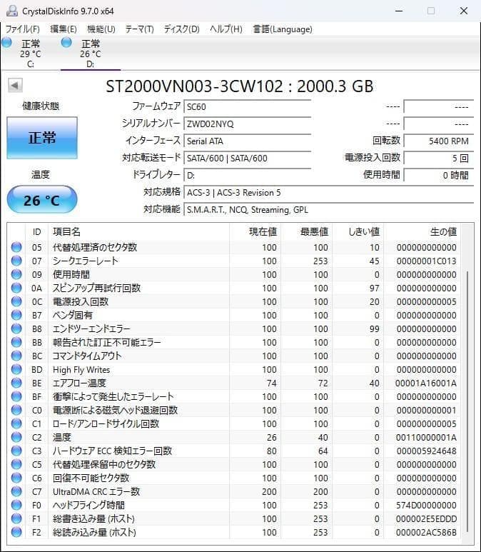Screen dimensions: 481x552
Task: Click raw value 574D00000000
Action: [x=427, y=505]
